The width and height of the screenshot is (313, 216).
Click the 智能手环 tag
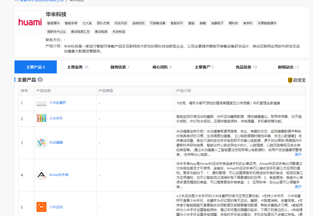(x=177, y=23)
